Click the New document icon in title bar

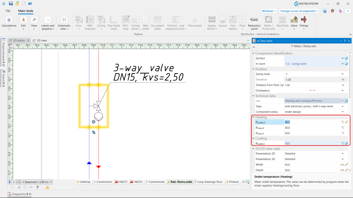(x=24, y=4)
